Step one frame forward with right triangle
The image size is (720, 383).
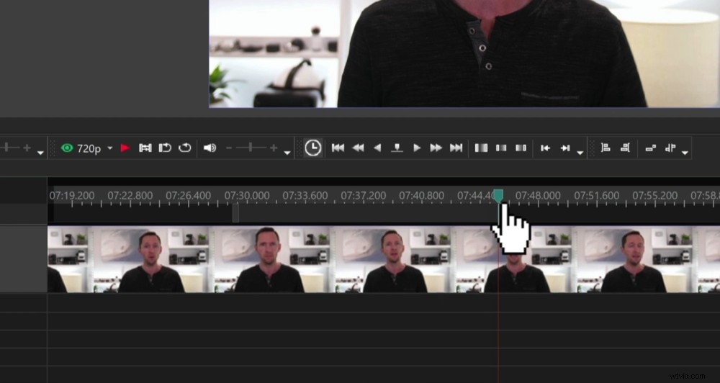416,148
